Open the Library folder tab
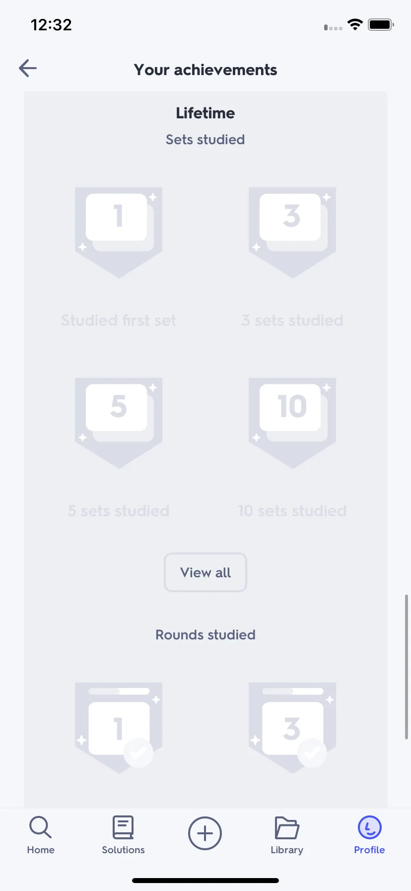This screenshot has height=891, width=411. pyautogui.click(x=287, y=835)
